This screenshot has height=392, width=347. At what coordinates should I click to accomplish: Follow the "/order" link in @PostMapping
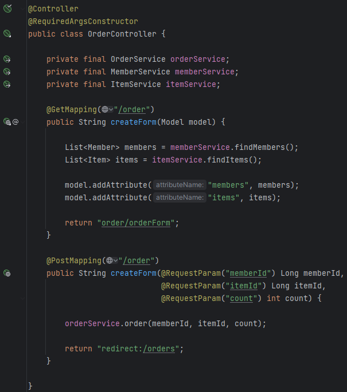point(137,260)
